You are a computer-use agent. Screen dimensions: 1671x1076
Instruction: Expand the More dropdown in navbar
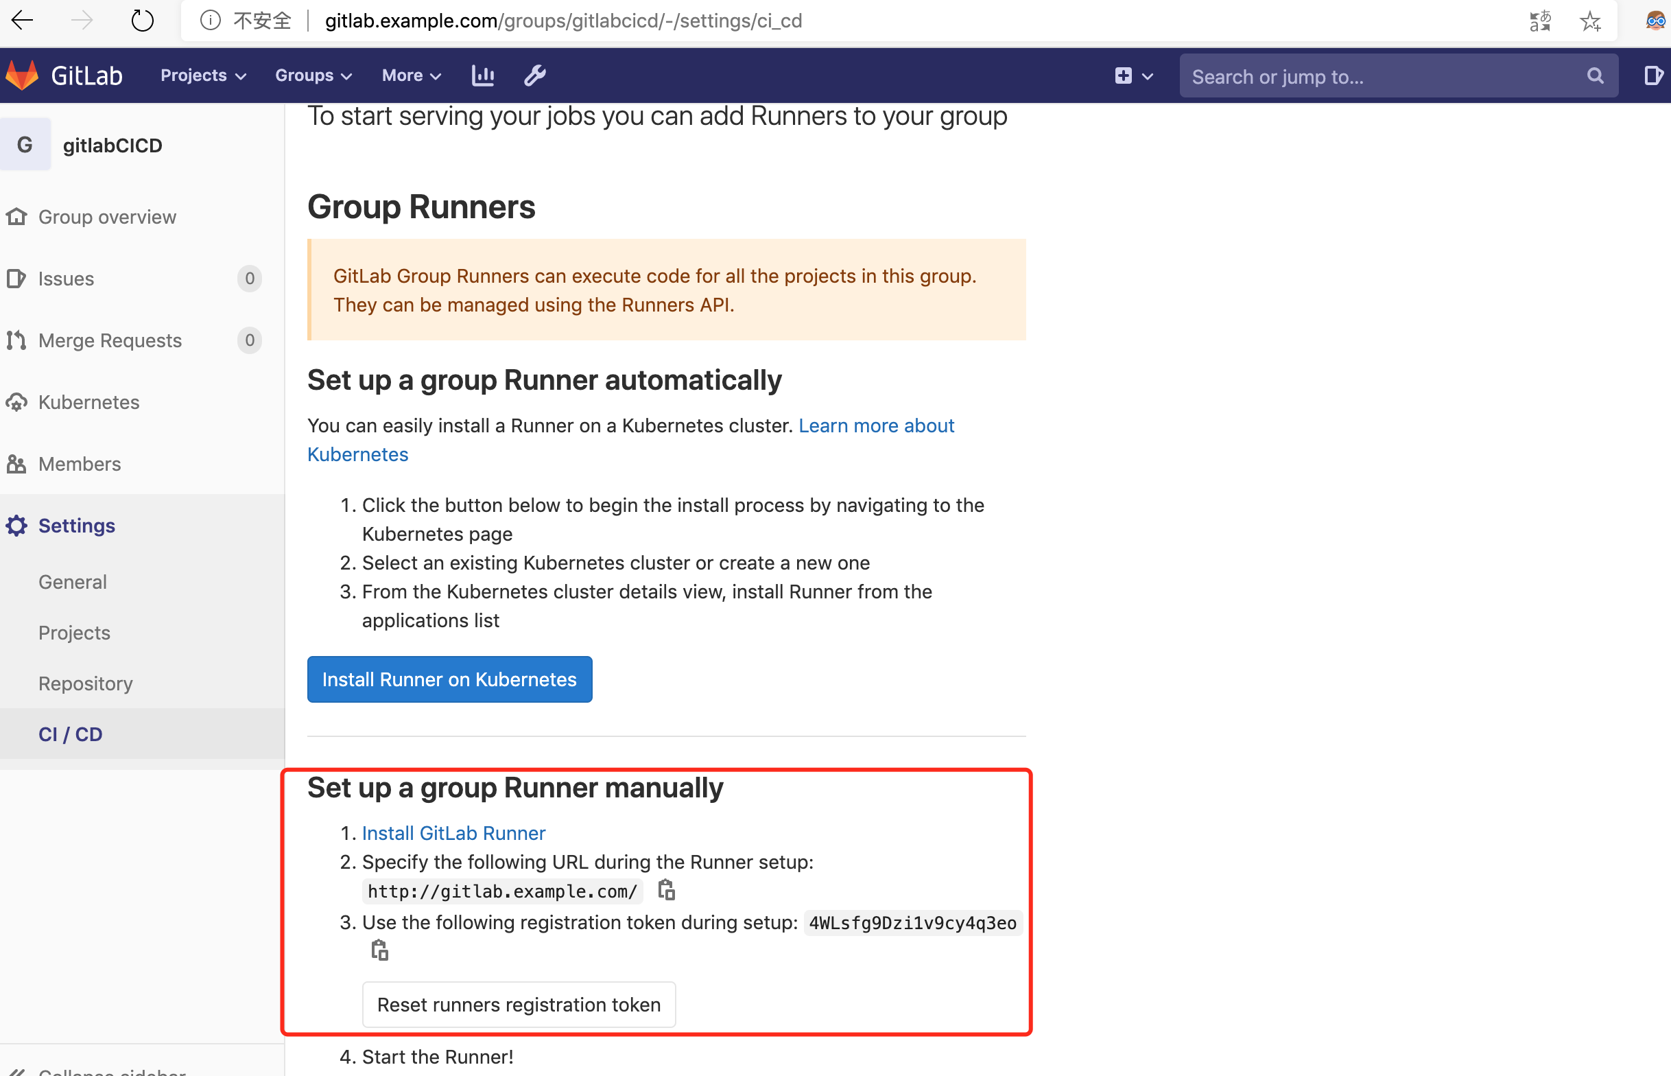(x=412, y=75)
